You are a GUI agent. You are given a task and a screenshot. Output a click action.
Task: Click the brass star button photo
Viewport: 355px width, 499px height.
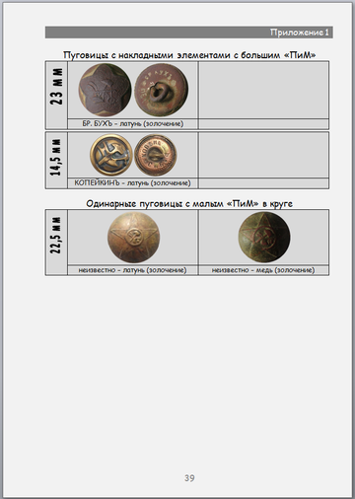[x=134, y=237]
